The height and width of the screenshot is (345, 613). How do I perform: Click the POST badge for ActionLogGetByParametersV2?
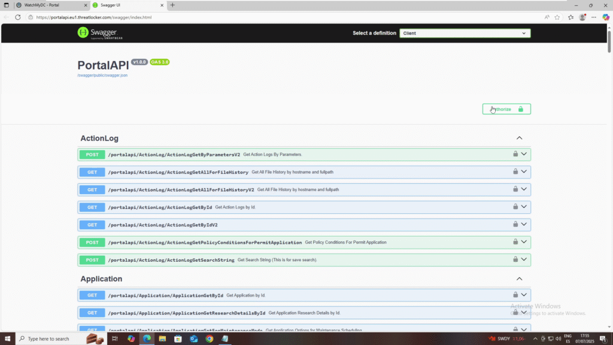[92, 155]
